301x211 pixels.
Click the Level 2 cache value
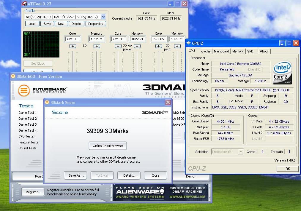pyautogui.click(x=279, y=133)
